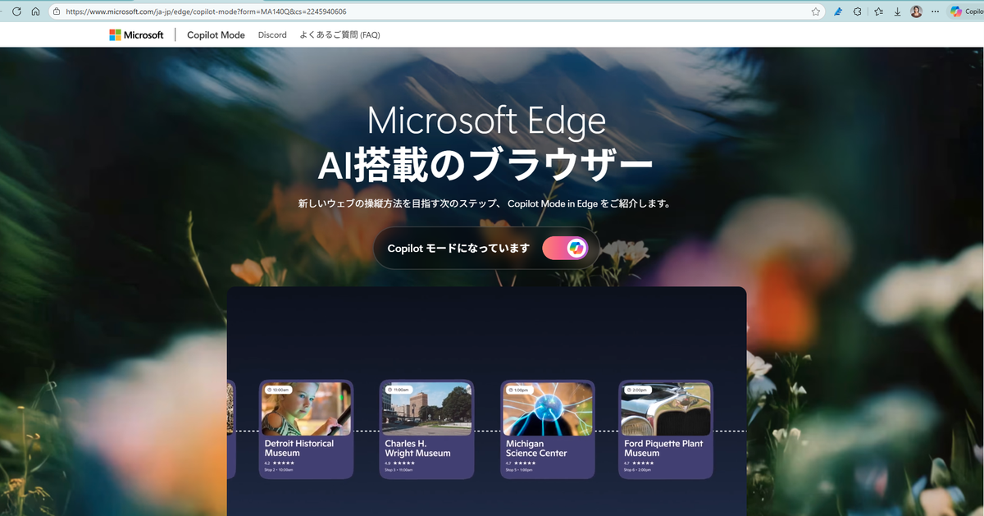This screenshot has height=516, width=984.
Task: Select the Ford Piquette Plant Museum card
Action: [665, 429]
